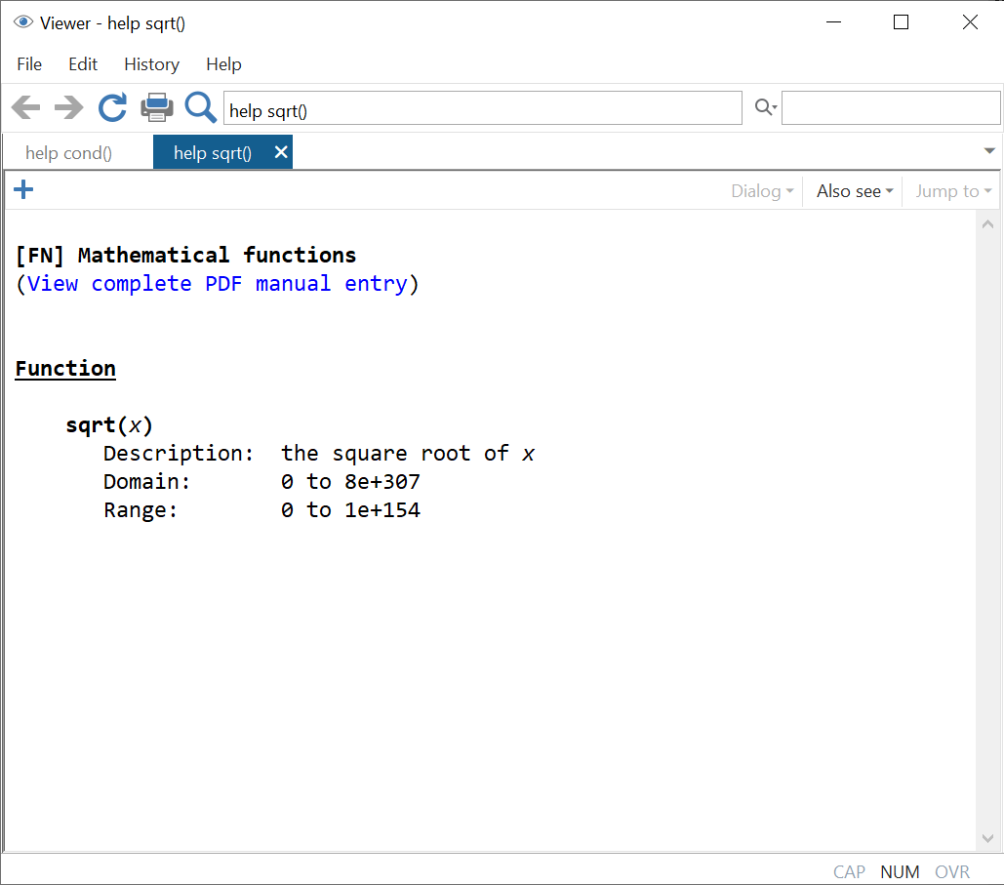Viewport: 1004px width, 885px height.
Task: Switch to the help cond() tab
Action: (x=68, y=153)
